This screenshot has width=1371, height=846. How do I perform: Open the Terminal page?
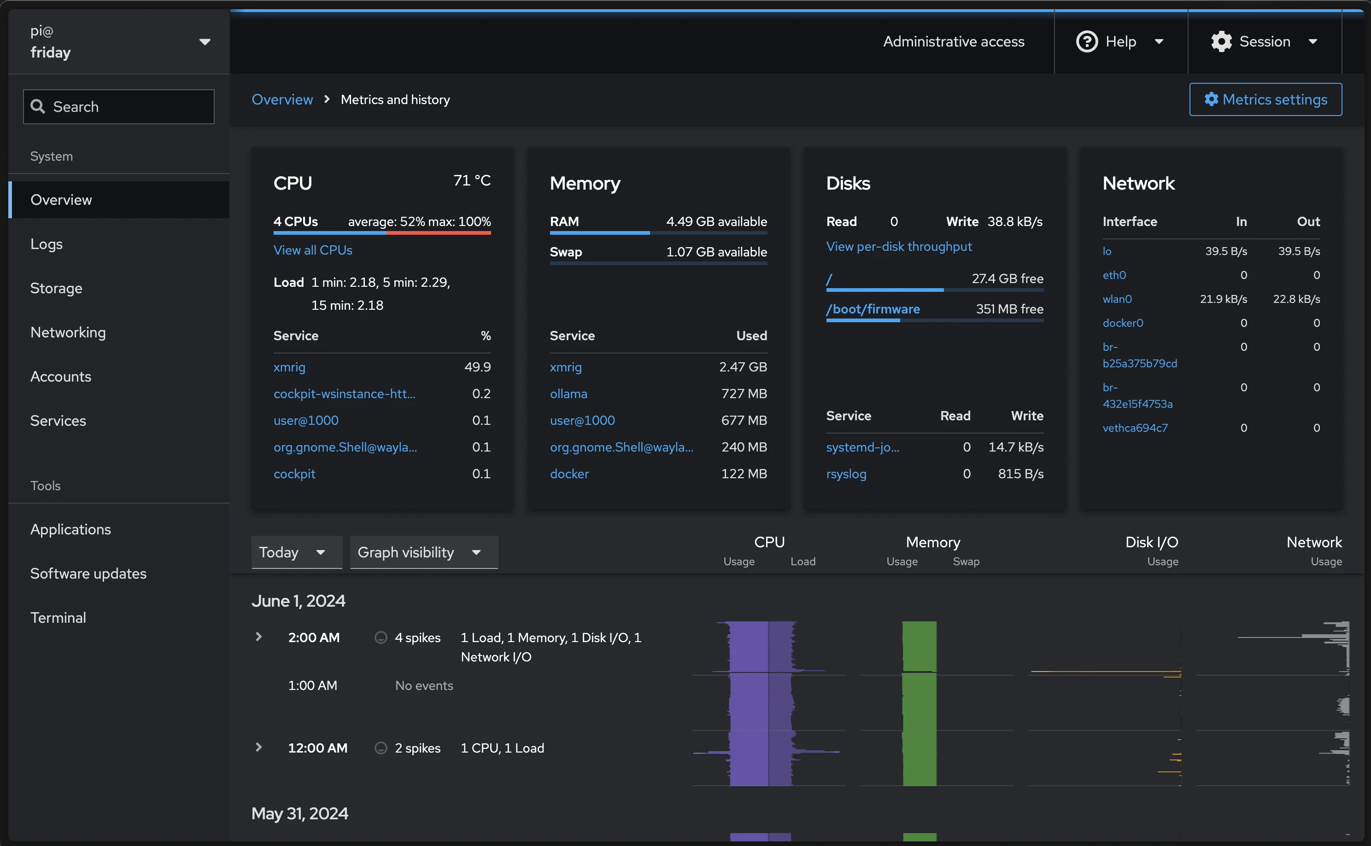coord(58,617)
